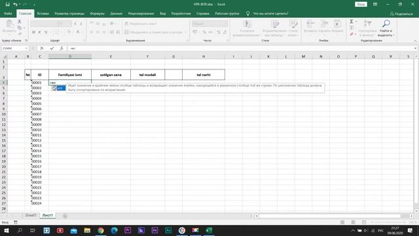
Task: Open Windows Start menu
Action: [x=7, y=230]
